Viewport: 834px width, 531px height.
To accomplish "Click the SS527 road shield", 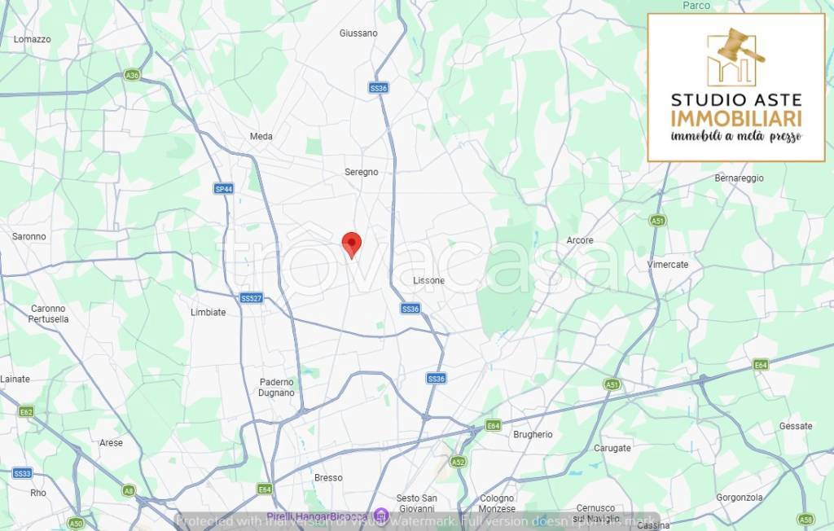I will tap(251, 298).
